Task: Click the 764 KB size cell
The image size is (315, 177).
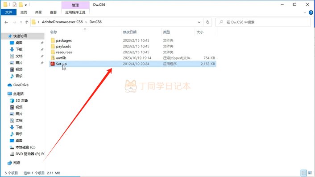Action: 209,58
